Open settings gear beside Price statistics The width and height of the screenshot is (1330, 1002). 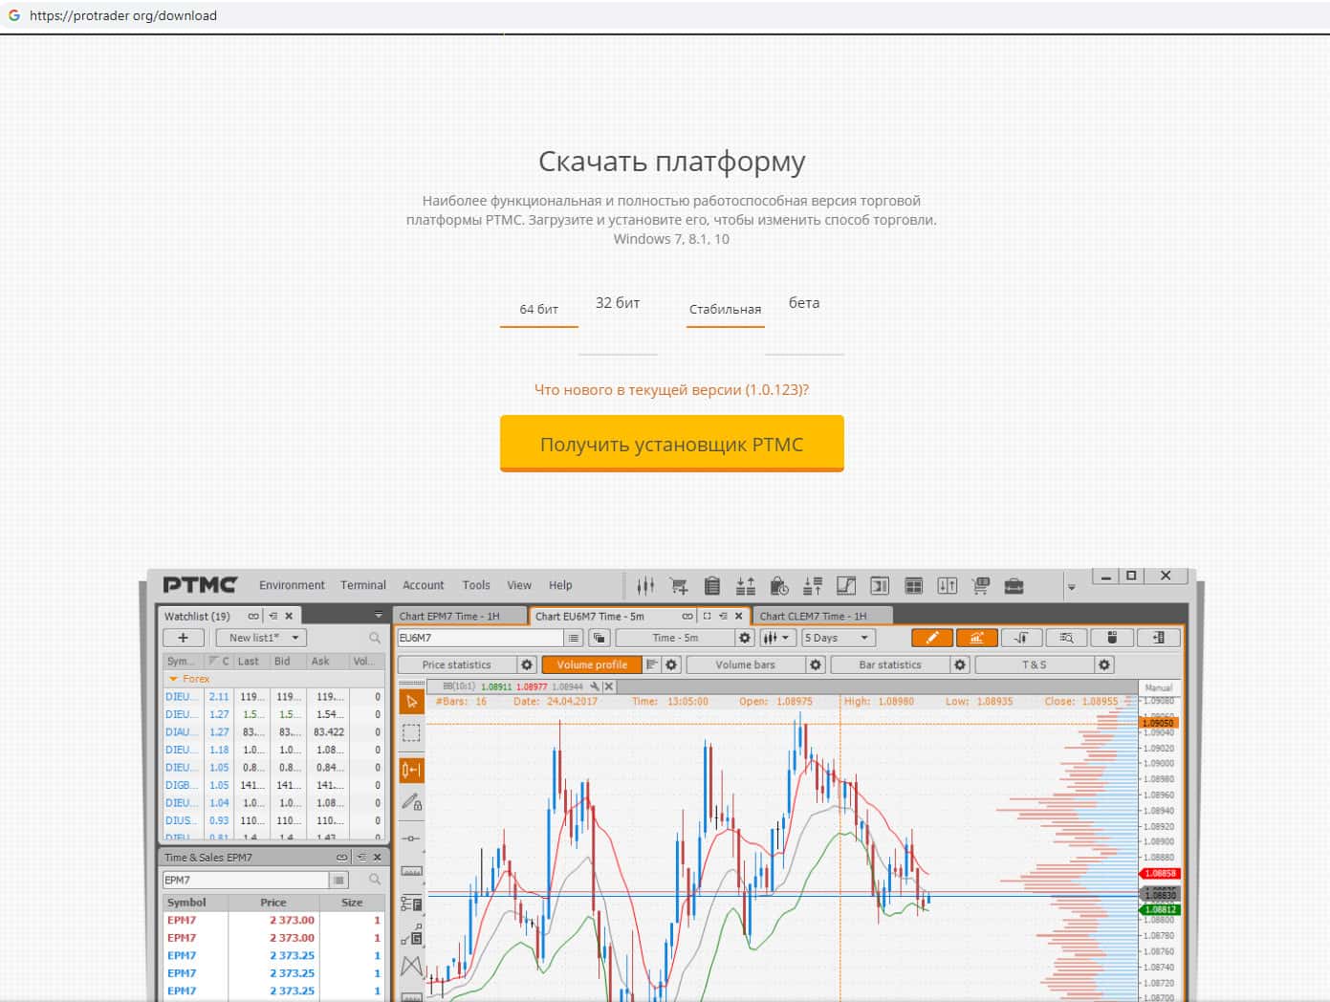pyautogui.click(x=527, y=664)
